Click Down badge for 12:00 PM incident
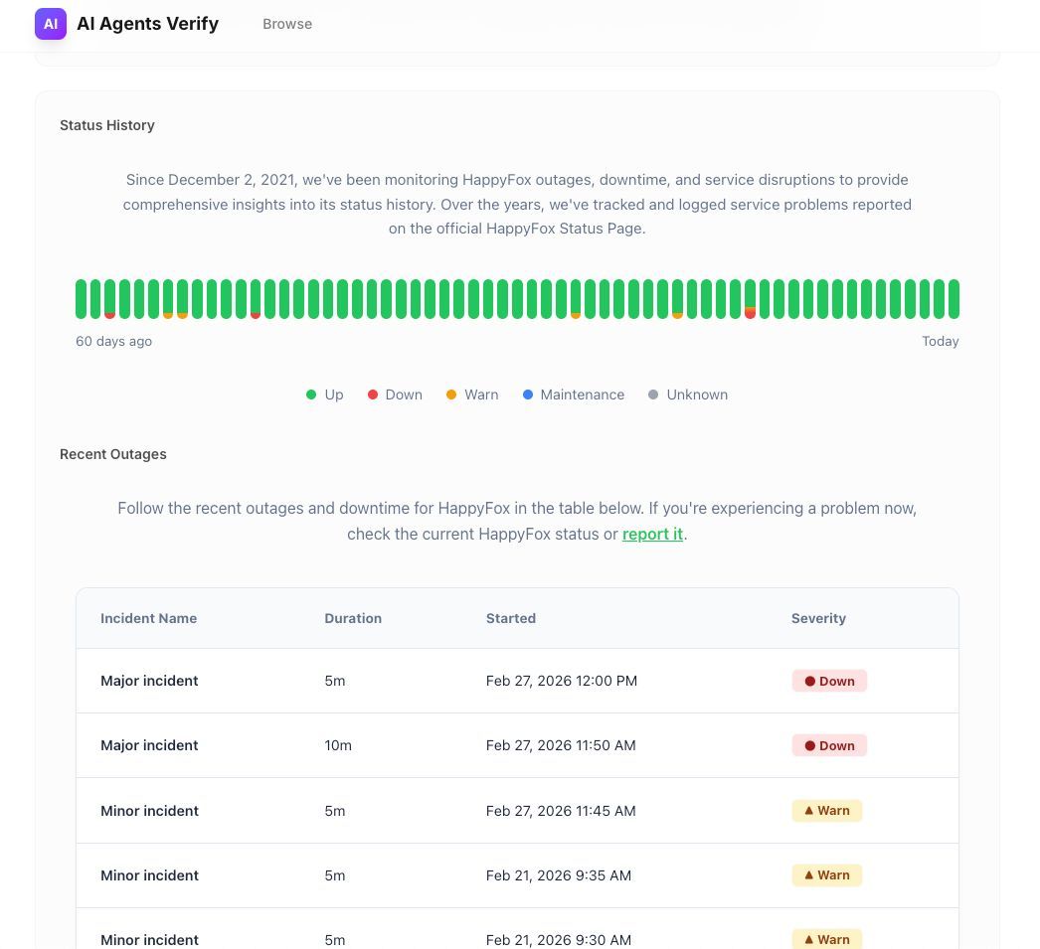1040x949 pixels. (x=829, y=681)
